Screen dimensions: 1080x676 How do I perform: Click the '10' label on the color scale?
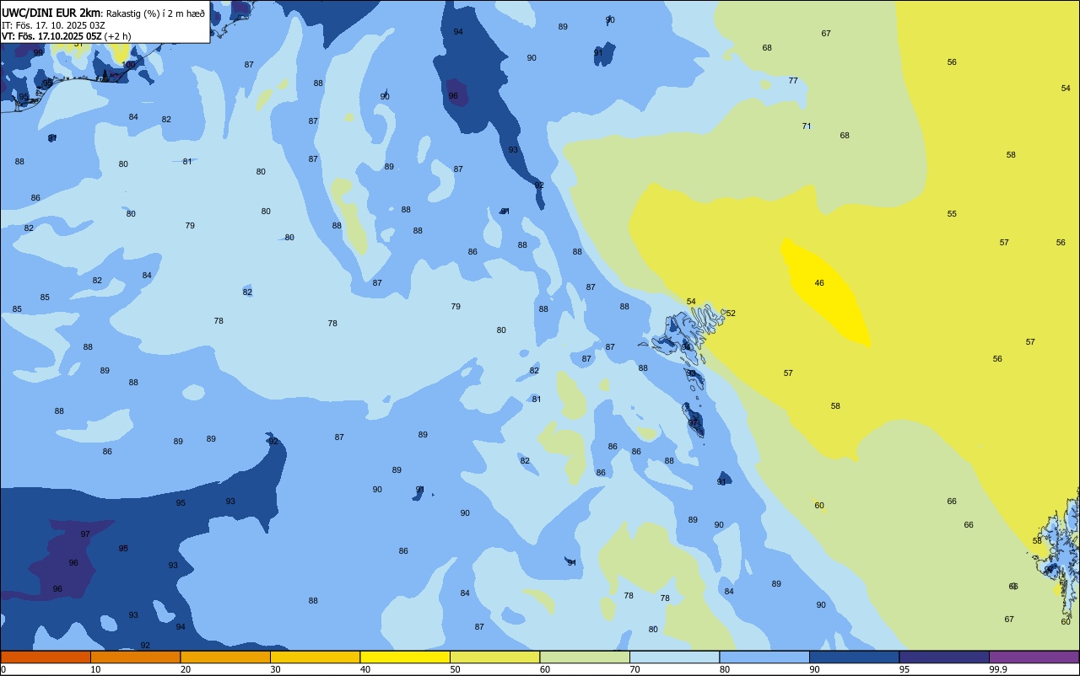click(x=95, y=669)
